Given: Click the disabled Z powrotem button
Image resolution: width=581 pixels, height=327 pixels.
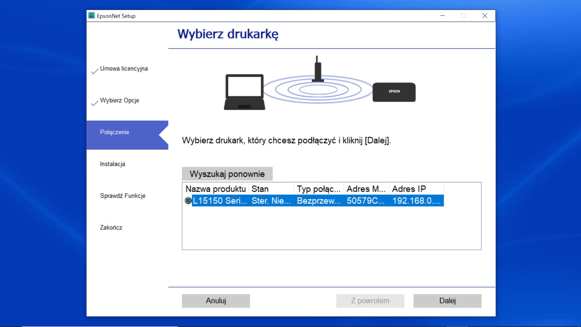Looking at the screenshot, I should click(370, 300).
